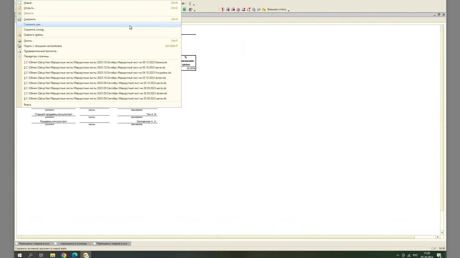Open the notification center icon
Image resolution: width=460 pixels, height=258 pixels.
point(439,255)
